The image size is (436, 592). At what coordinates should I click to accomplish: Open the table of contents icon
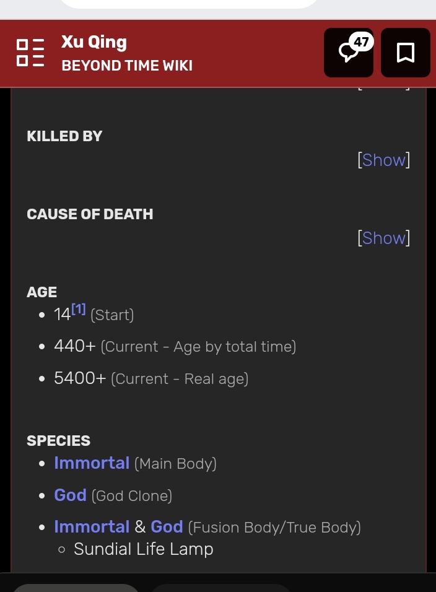coord(30,53)
